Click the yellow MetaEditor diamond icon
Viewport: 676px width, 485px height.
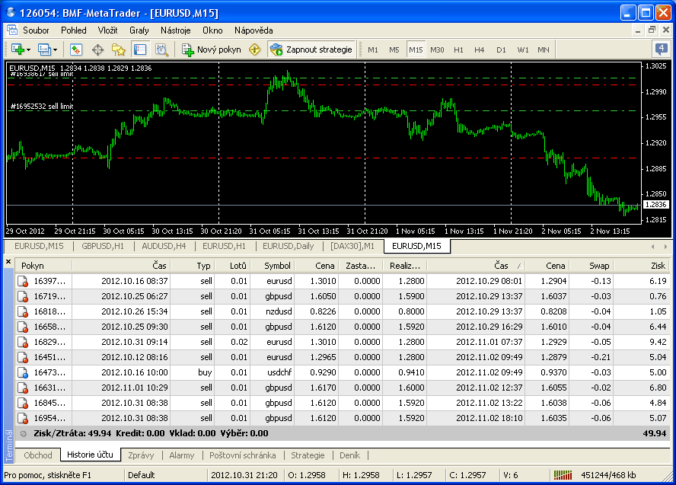[255, 49]
